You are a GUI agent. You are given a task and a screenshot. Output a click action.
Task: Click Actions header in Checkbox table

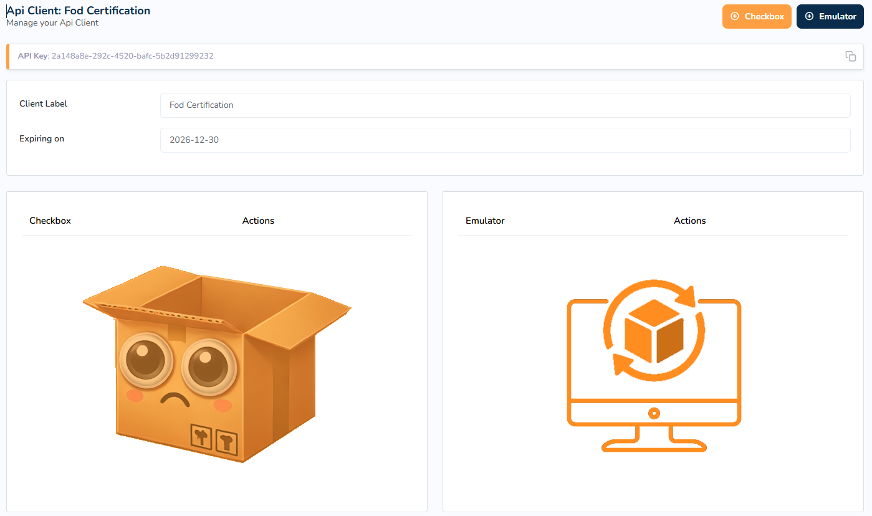coord(258,221)
